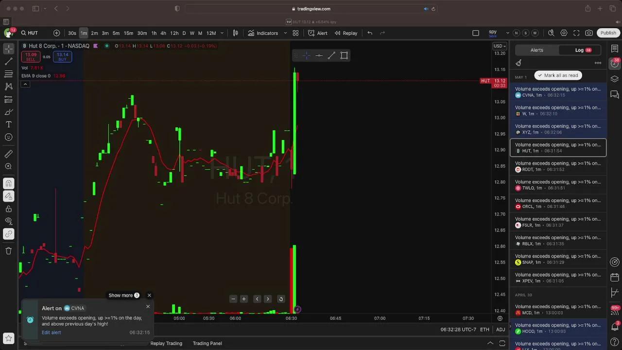The width and height of the screenshot is (622, 350).
Task: Click Edit alert link in the notification
Action: coord(51,332)
